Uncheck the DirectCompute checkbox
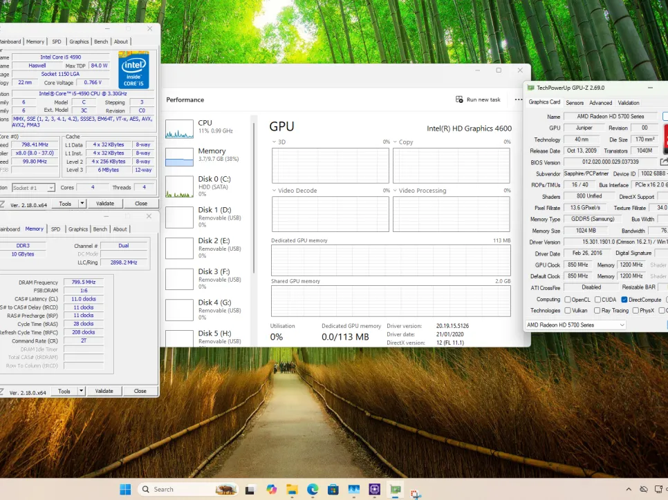 click(x=624, y=300)
